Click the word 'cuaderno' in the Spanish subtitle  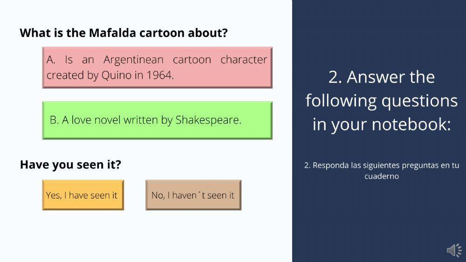click(382, 177)
